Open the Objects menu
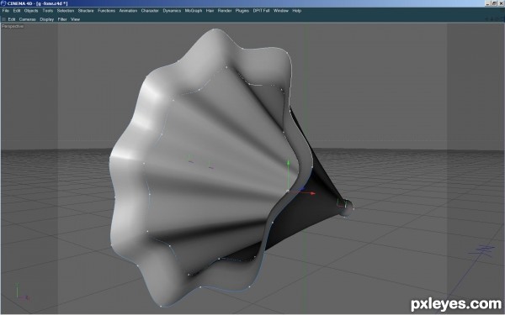Screen dimensions: 505x315 (x=31, y=11)
